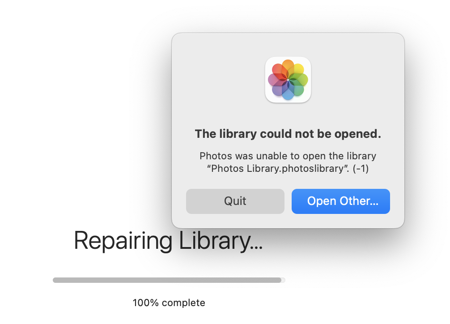This screenshot has width=450, height=324.
Task: Click the Repairing Library heading
Action: pos(169,241)
